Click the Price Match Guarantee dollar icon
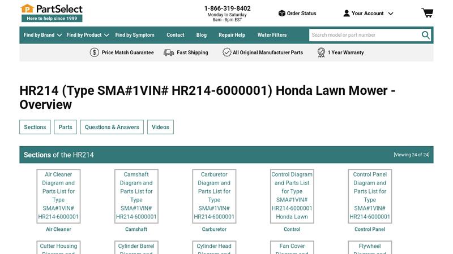453x254 pixels. click(x=94, y=52)
